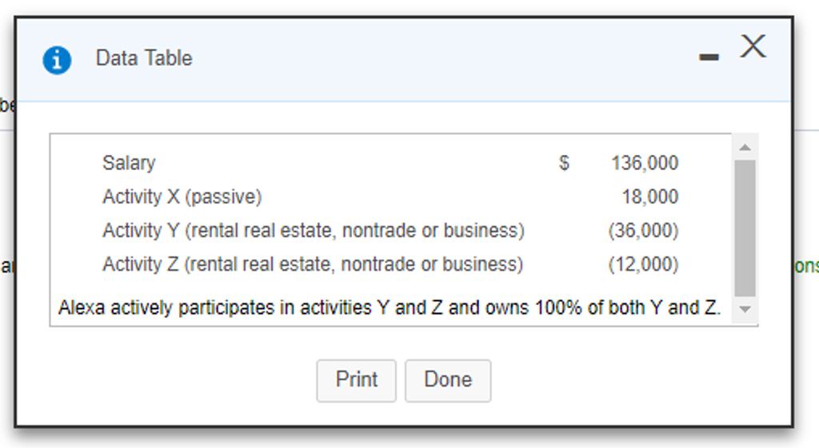Click the 136,000 salary amount
Image resolution: width=819 pixels, height=448 pixels.
(644, 163)
